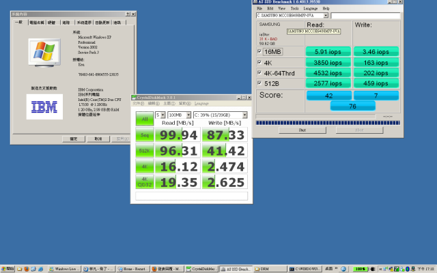
Task: Click 取消 in the system properties dialog
Action: pos(98,139)
